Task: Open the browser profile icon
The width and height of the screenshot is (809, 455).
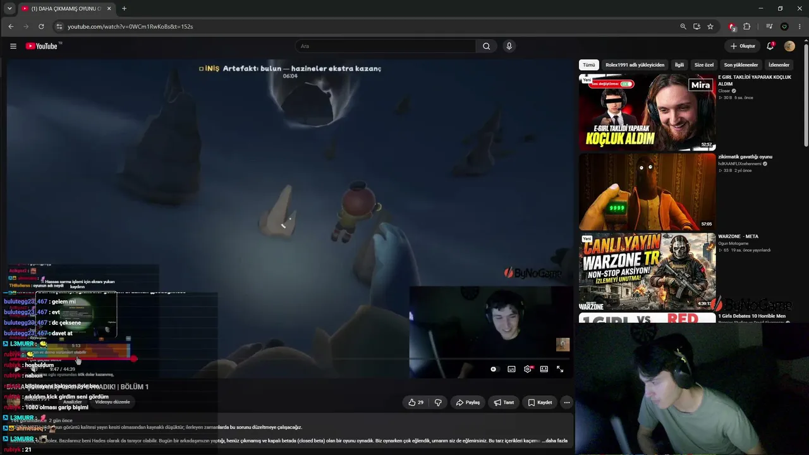Action: (x=784, y=27)
